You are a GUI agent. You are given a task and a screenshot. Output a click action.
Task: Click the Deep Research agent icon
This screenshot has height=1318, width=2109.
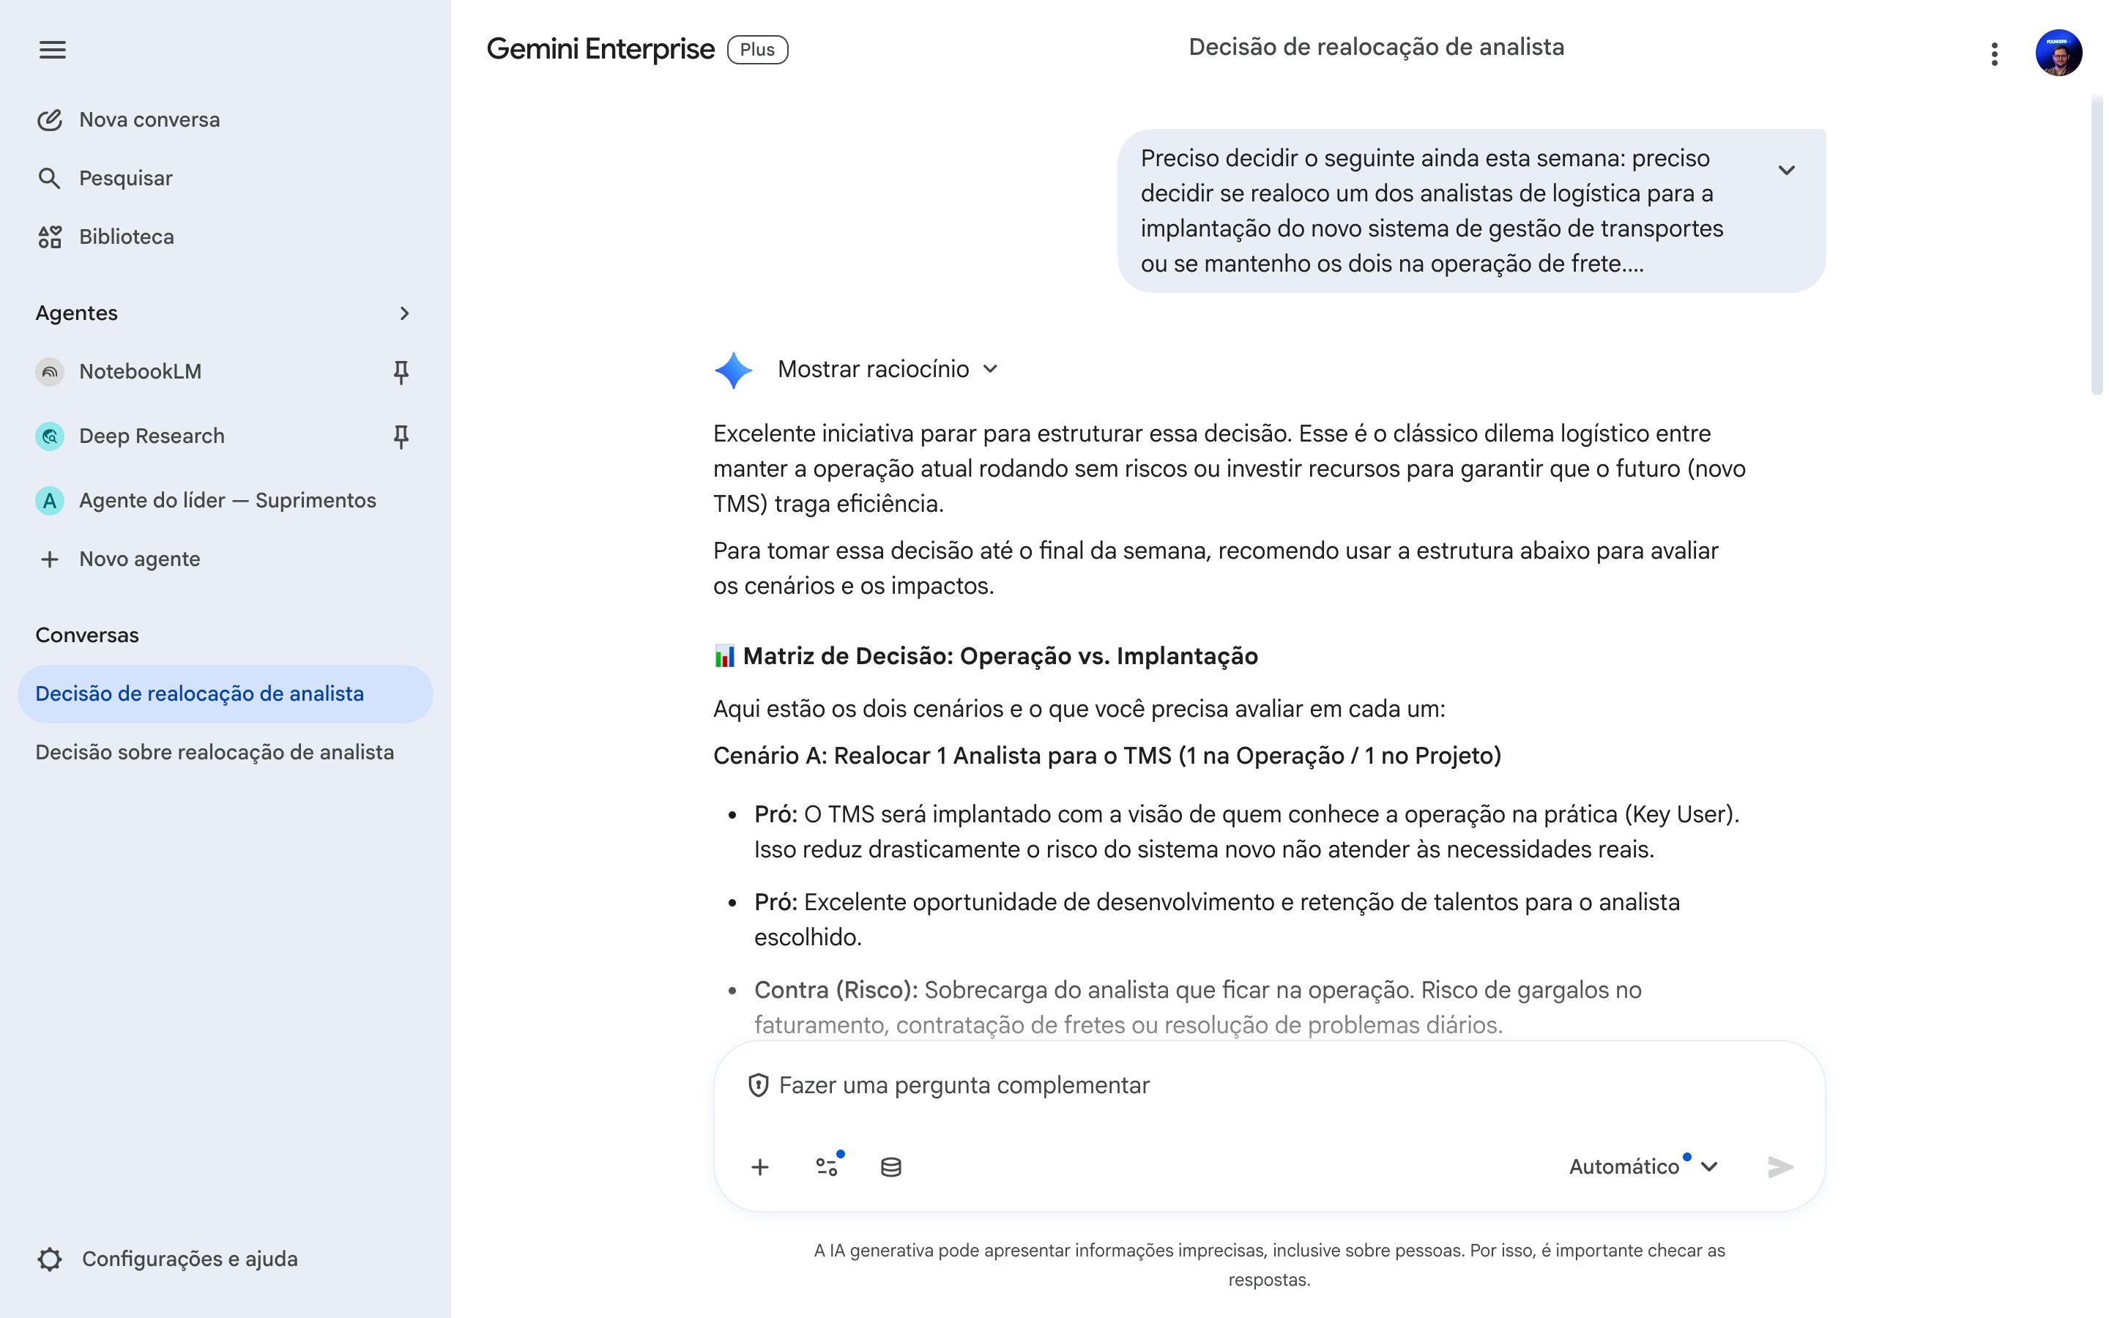coord(50,436)
